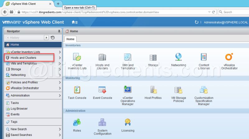This screenshot has width=249, height=139.
Task: Expand Hosts and Clusters chevron in Navigator
Action: [x=60, y=58]
